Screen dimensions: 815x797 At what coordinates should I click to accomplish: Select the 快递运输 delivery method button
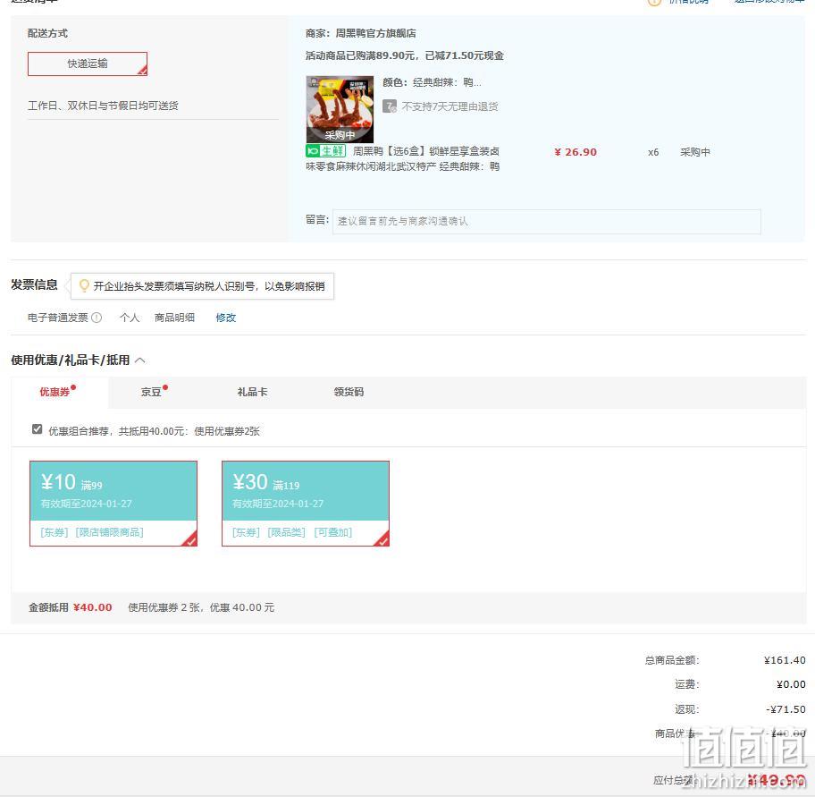(x=88, y=64)
